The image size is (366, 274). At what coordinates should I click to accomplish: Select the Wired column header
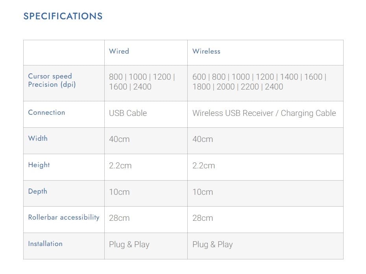119,51
